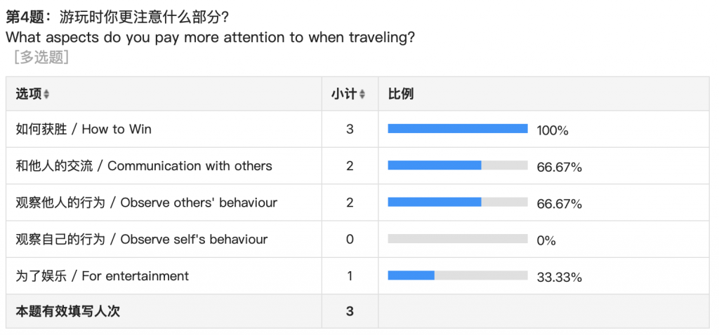Click the empty Observe self's behaviour bar

[457, 239]
